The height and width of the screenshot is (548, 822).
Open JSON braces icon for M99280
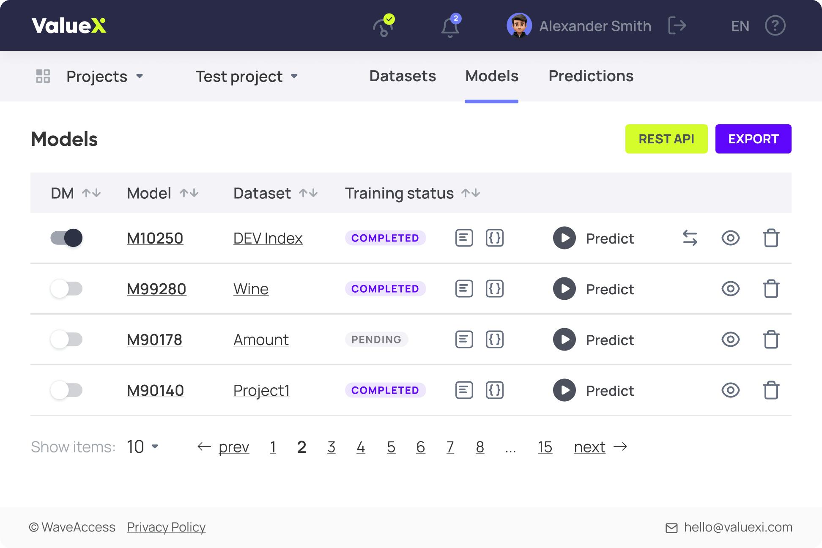[x=495, y=289]
